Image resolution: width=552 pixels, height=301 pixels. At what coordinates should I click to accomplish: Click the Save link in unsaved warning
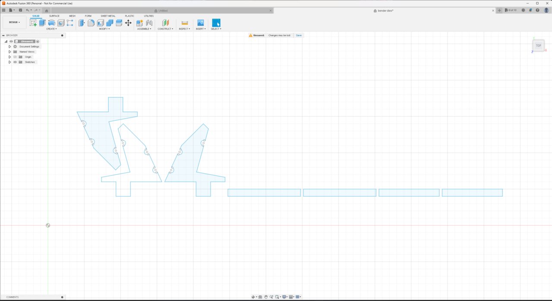click(x=299, y=35)
